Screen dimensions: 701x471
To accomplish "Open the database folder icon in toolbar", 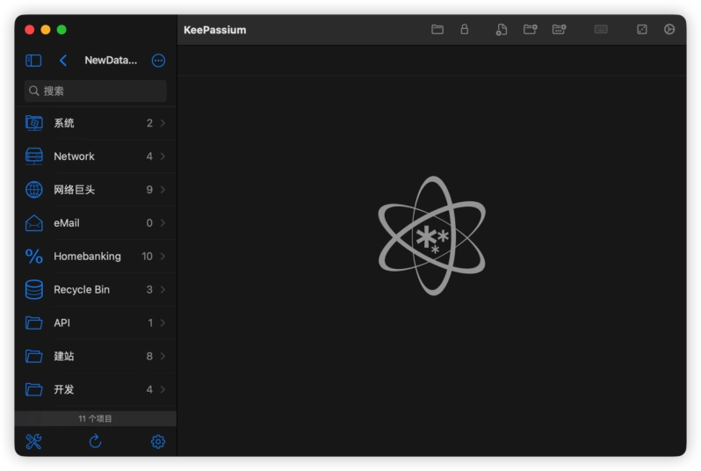I will 437,30.
